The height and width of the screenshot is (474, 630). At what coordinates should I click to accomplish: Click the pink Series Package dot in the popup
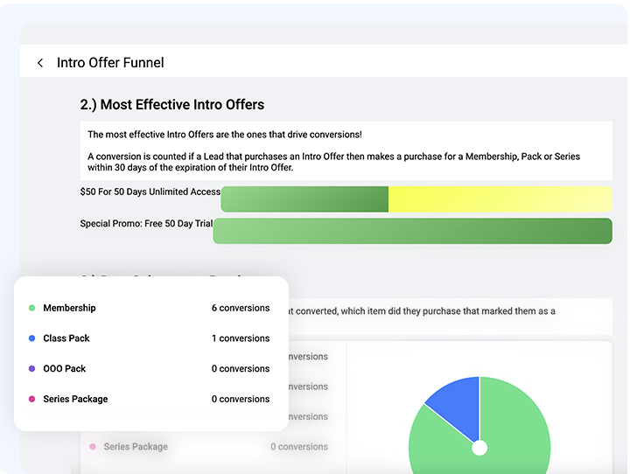[x=32, y=399]
